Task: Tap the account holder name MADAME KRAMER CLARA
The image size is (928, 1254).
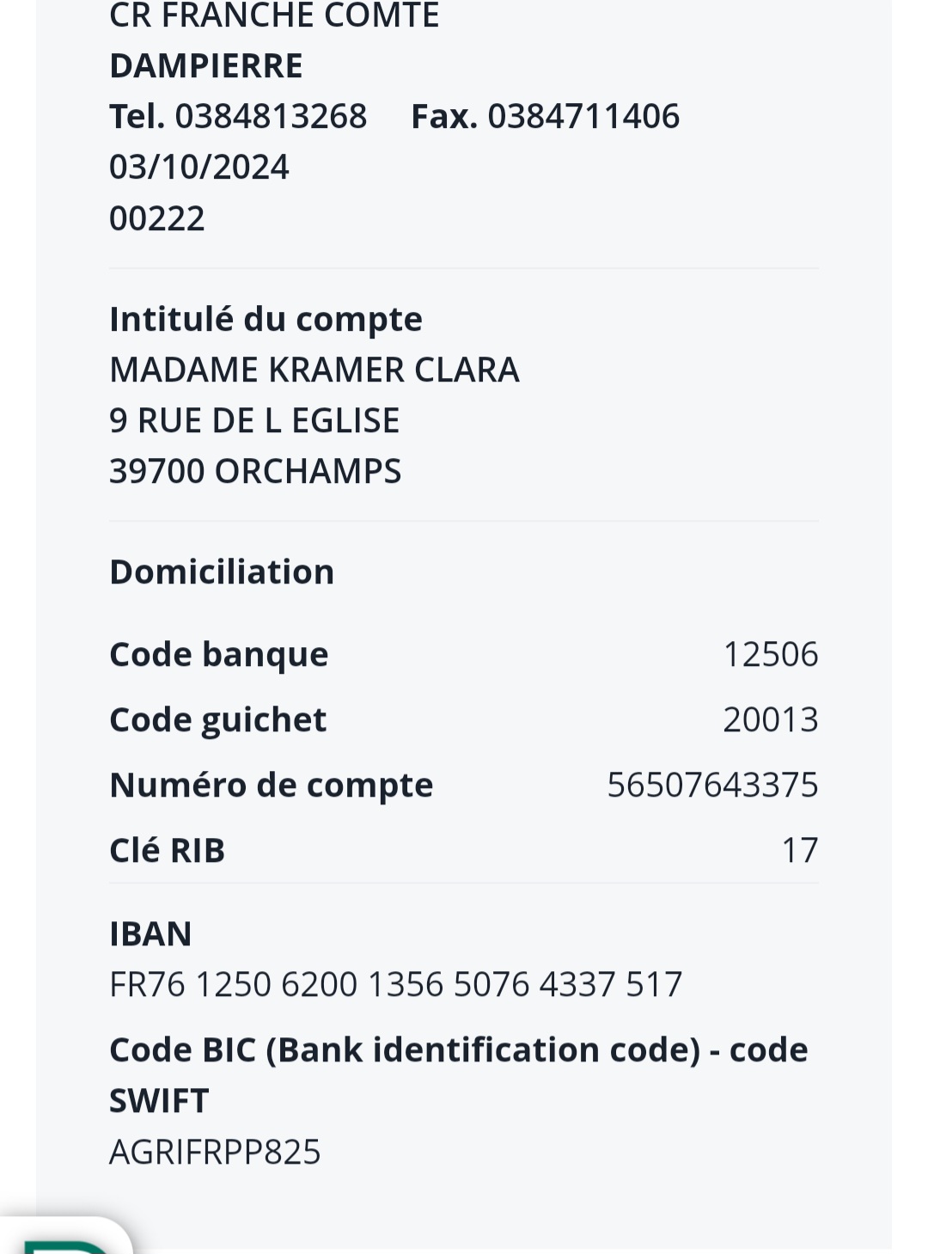Action: (314, 370)
